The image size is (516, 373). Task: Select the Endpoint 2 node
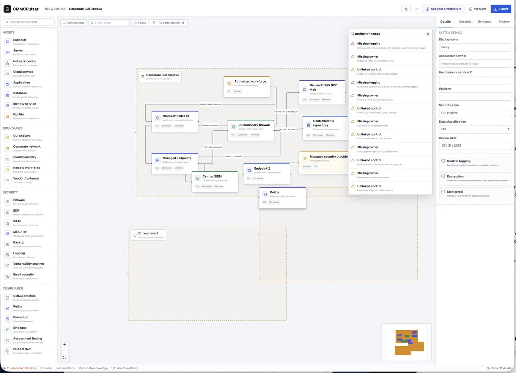click(267, 174)
